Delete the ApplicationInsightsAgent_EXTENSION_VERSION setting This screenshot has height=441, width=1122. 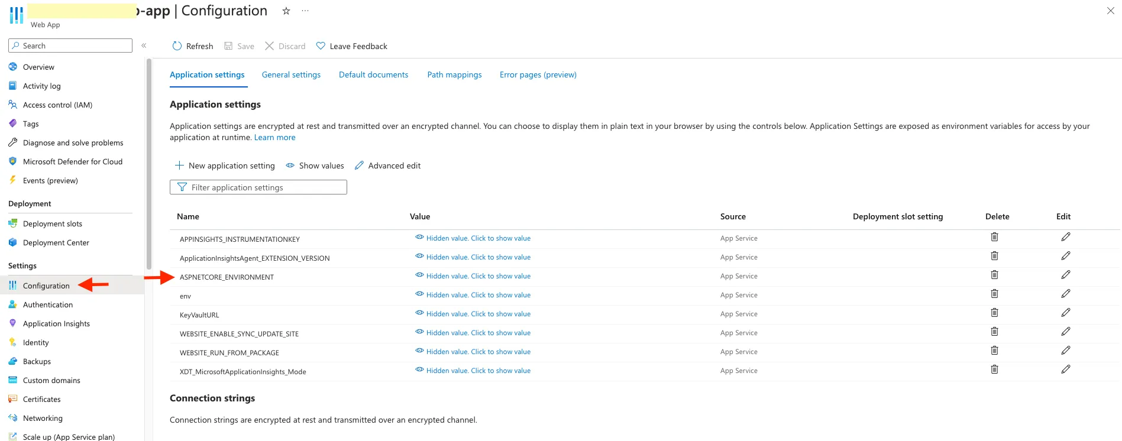click(994, 256)
